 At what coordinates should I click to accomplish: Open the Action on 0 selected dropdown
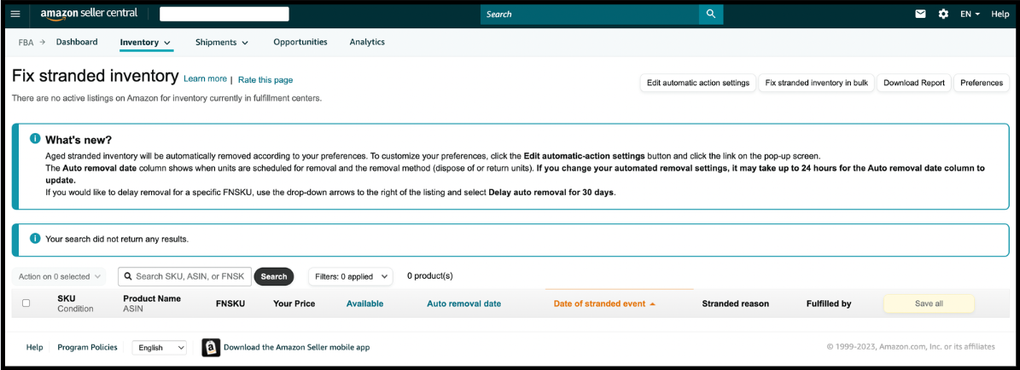59,276
